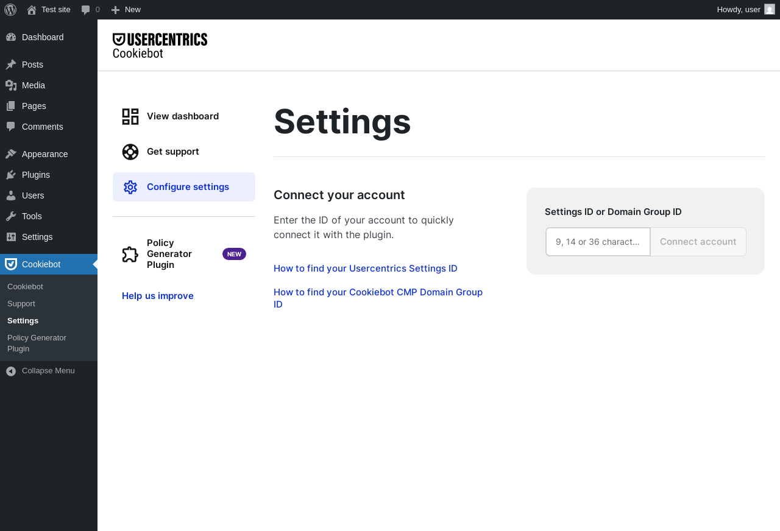Viewport: 780px width, 531px height.
Task: Click the View dashboard grid icon
Action: [x=130, y=116]
